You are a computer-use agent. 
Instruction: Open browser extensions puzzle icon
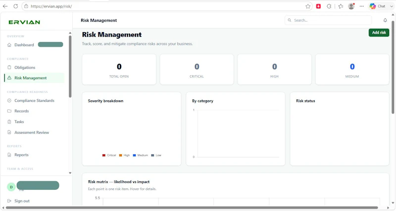pos(329,6)
